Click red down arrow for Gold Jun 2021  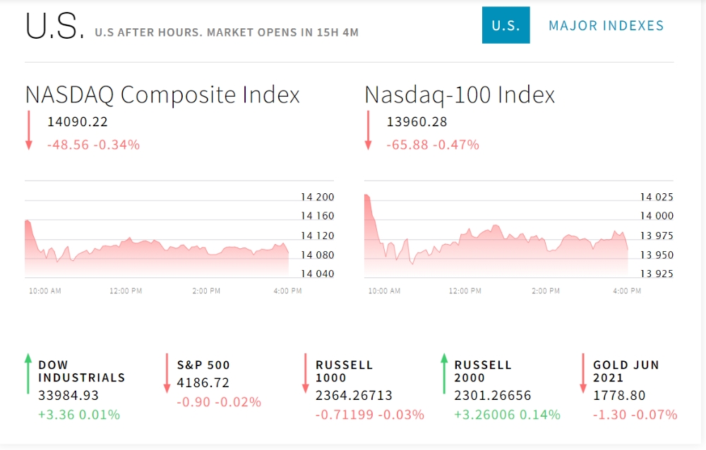tap(583, 374)
